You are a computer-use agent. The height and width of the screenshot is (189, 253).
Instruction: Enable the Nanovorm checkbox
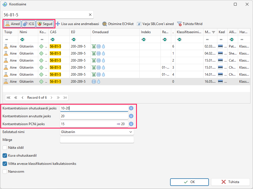point(5,171)
